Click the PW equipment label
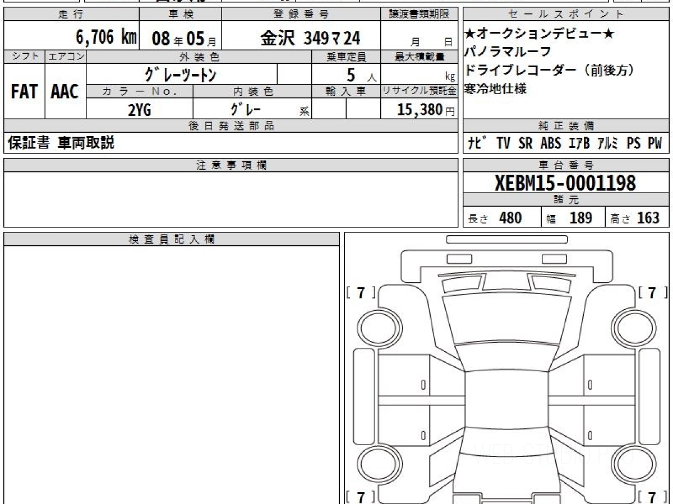673x504 pixels. point(655,143)
